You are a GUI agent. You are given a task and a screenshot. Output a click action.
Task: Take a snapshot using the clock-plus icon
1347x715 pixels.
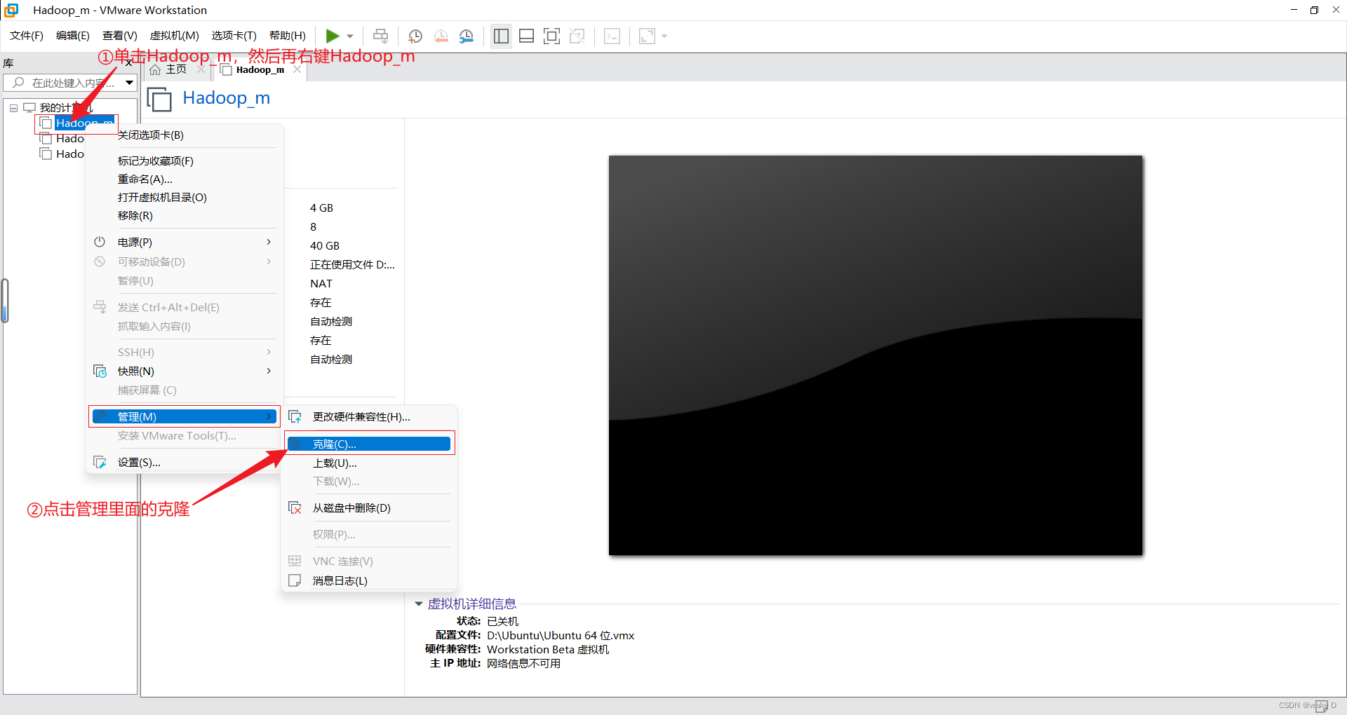(415, 36)
